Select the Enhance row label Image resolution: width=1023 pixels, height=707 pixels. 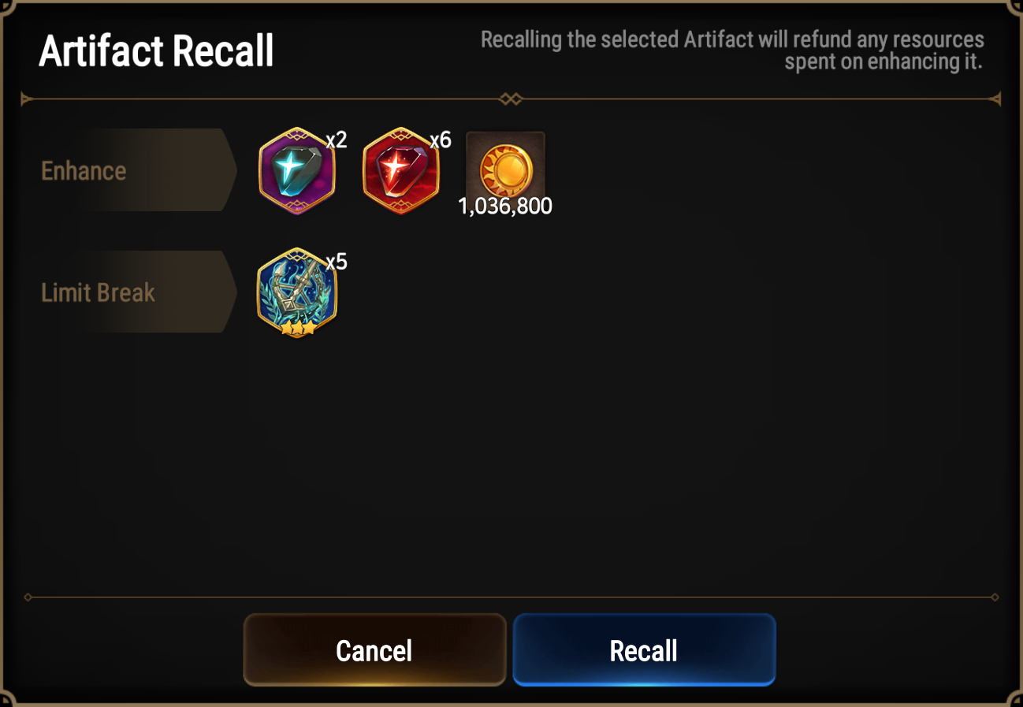(84, 171)
